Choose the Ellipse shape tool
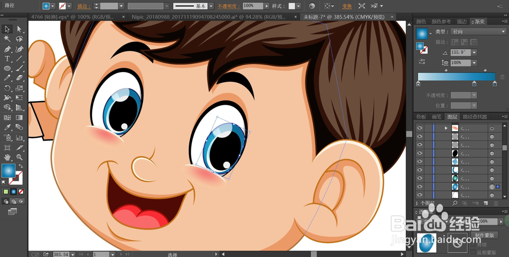This screenshot has width=509, height=257. tap(7, 69)
